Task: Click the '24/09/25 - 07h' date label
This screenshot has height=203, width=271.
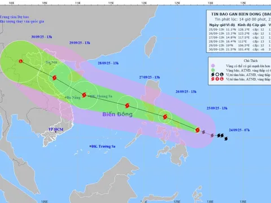Action: click(x=239, y=130)
